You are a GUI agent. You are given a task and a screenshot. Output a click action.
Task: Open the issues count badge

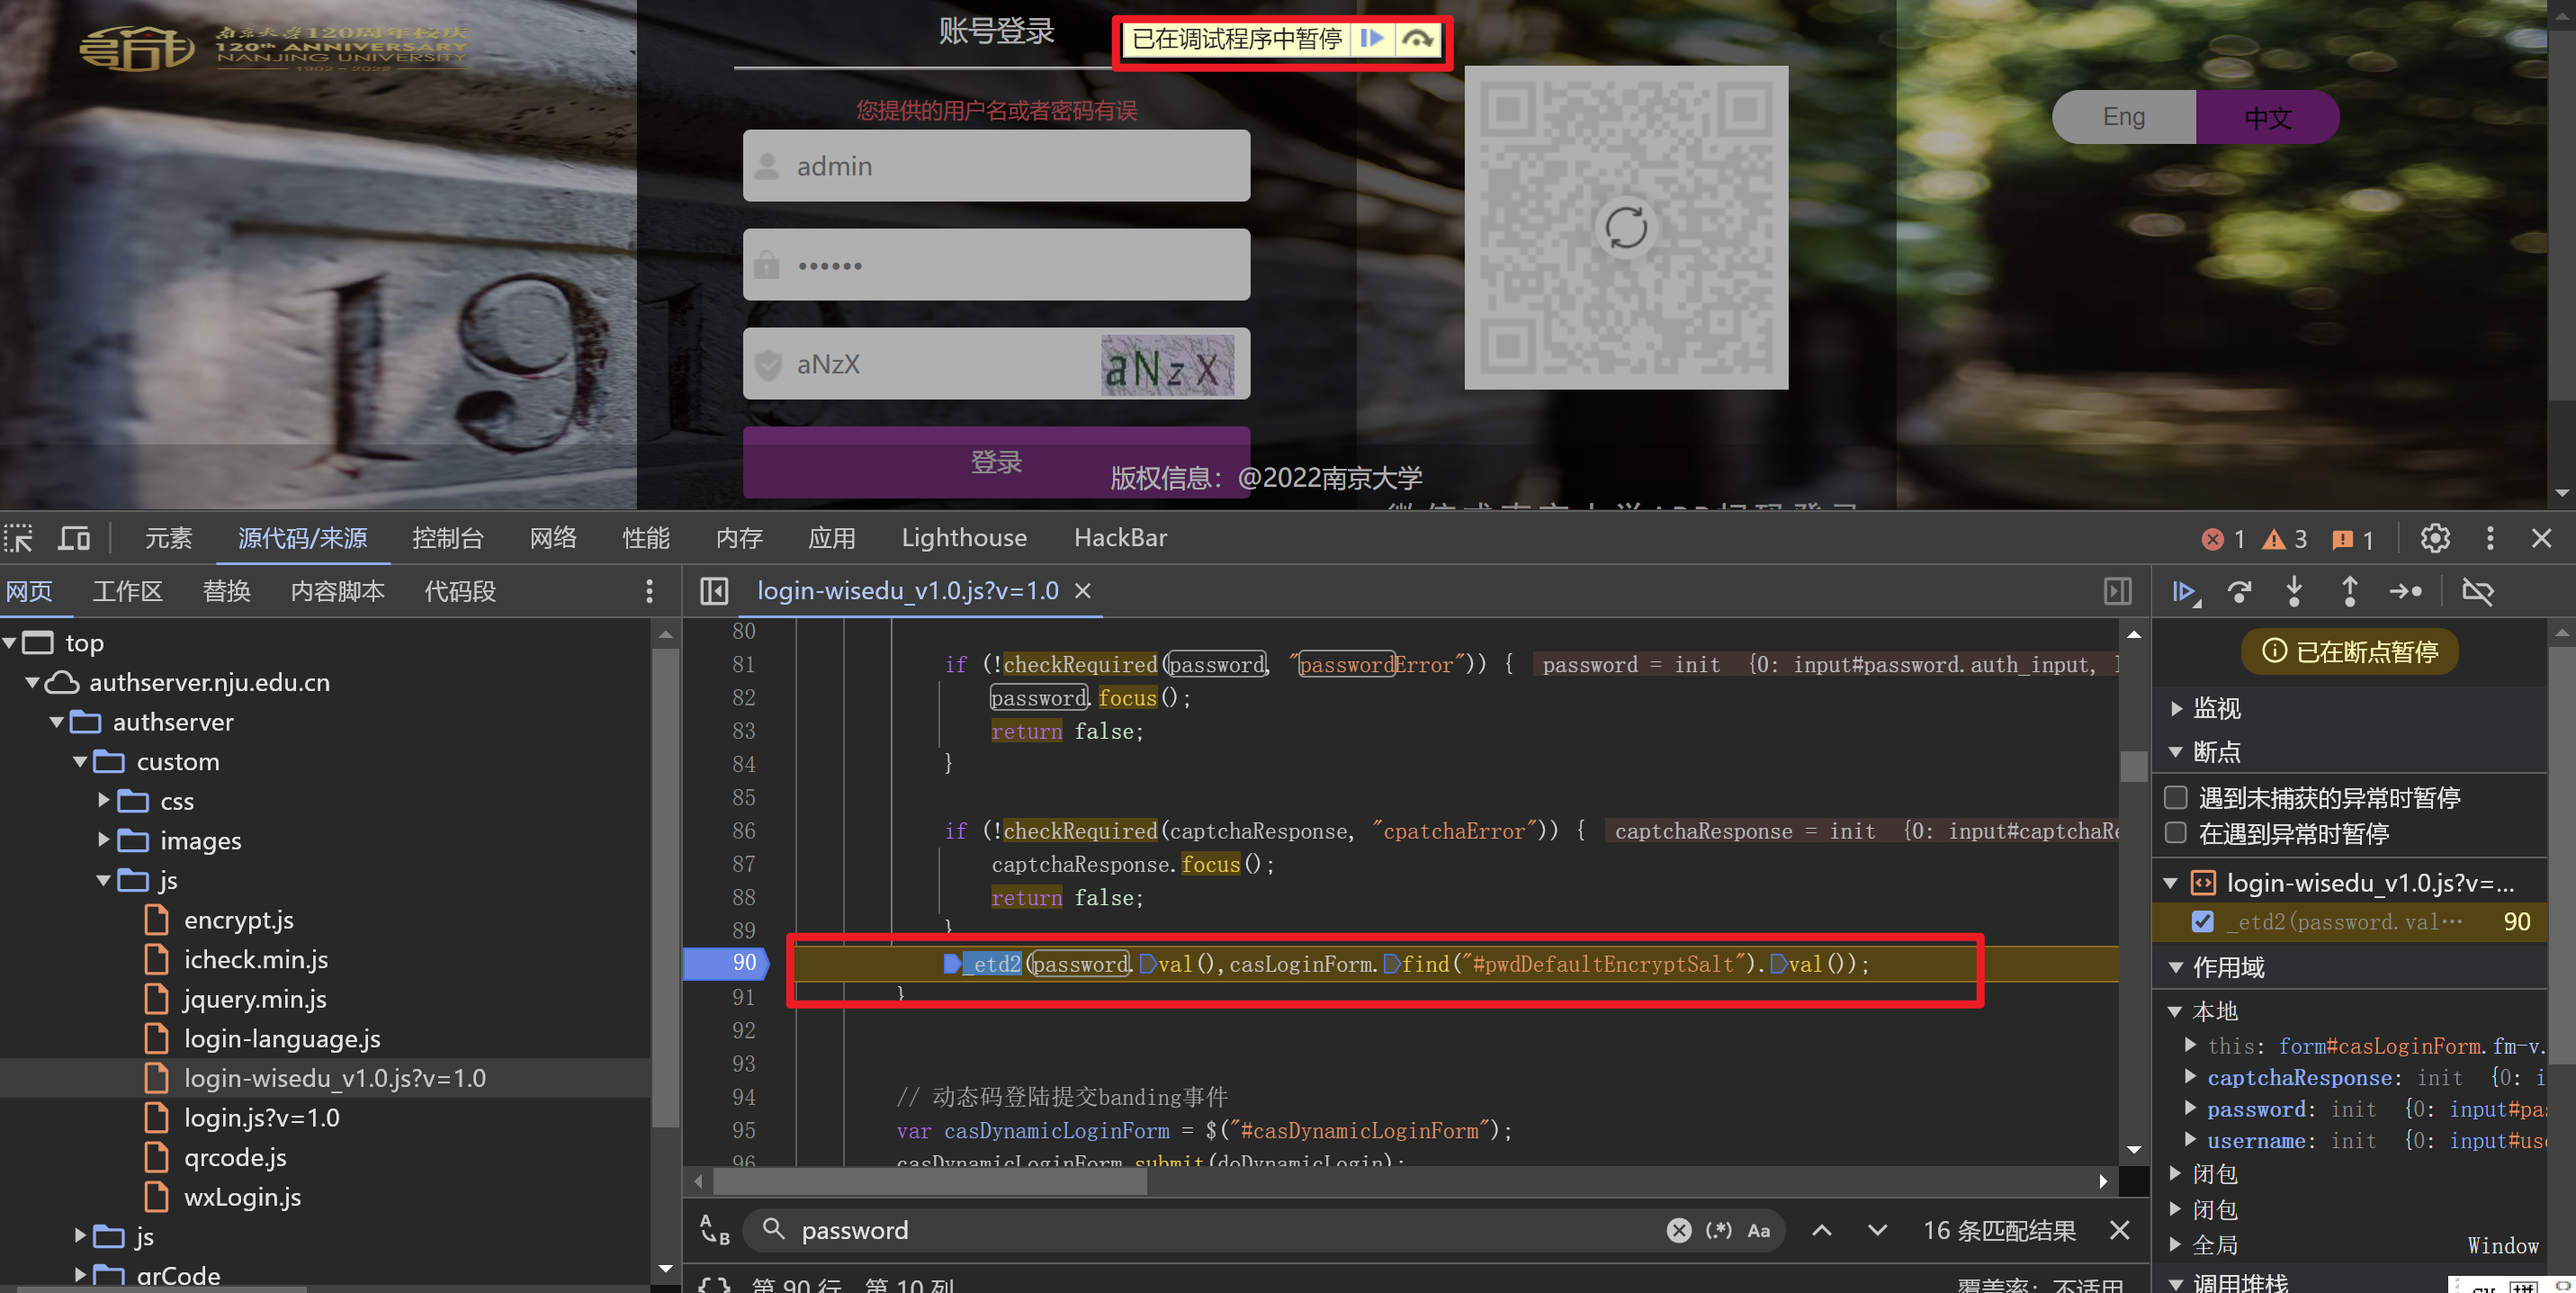click(x=2352, y=539)
